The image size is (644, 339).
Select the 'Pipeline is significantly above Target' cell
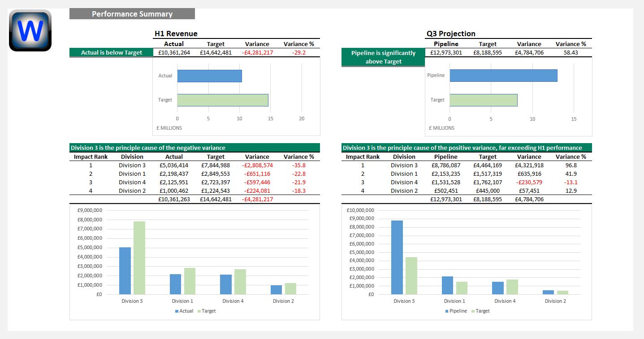[383, 57]
